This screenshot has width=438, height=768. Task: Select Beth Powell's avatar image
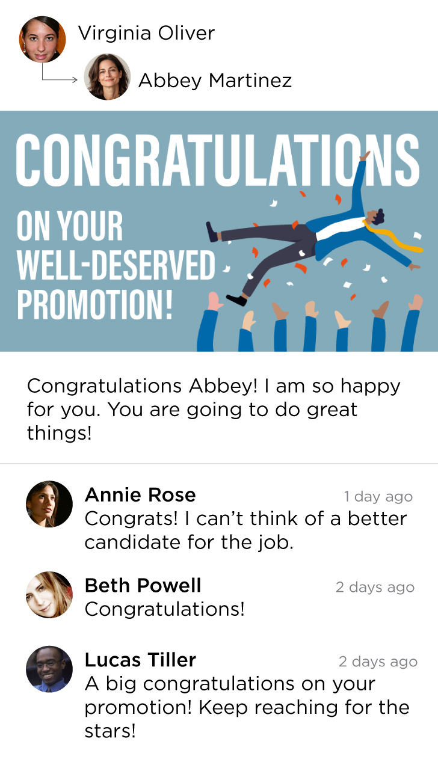(49, 595)
